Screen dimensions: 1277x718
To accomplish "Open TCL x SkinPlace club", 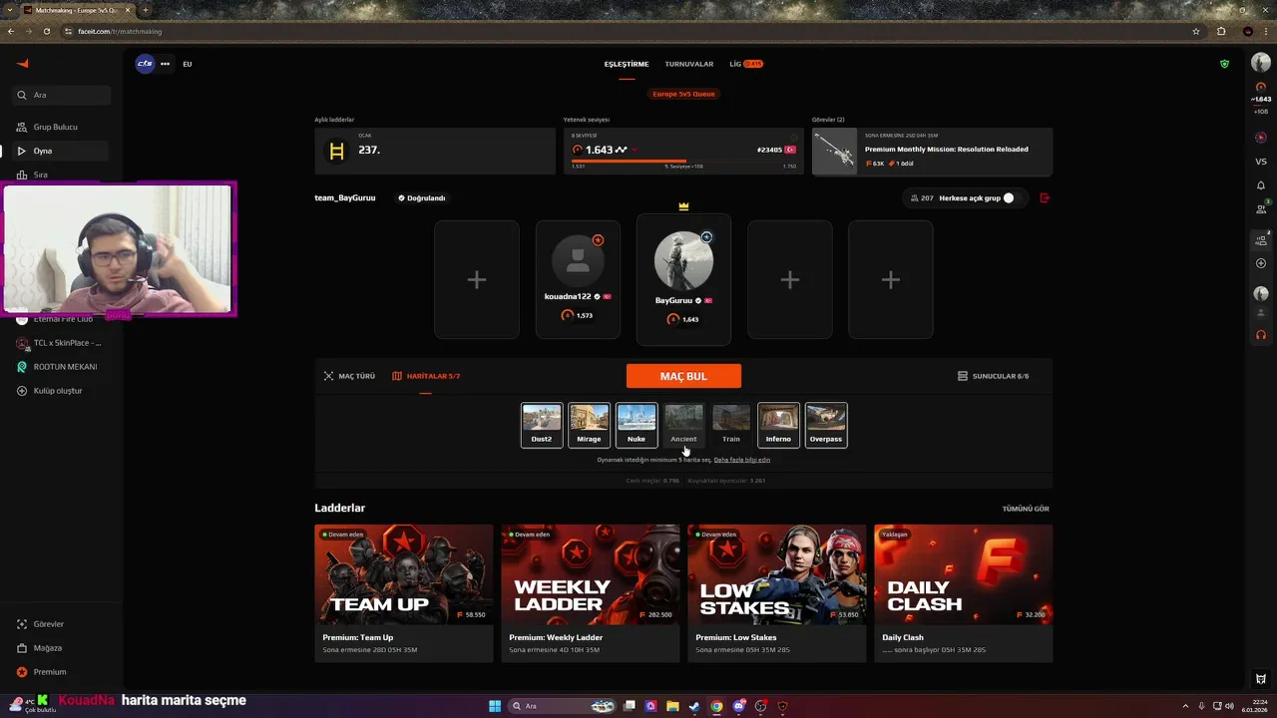I will 62,343.
